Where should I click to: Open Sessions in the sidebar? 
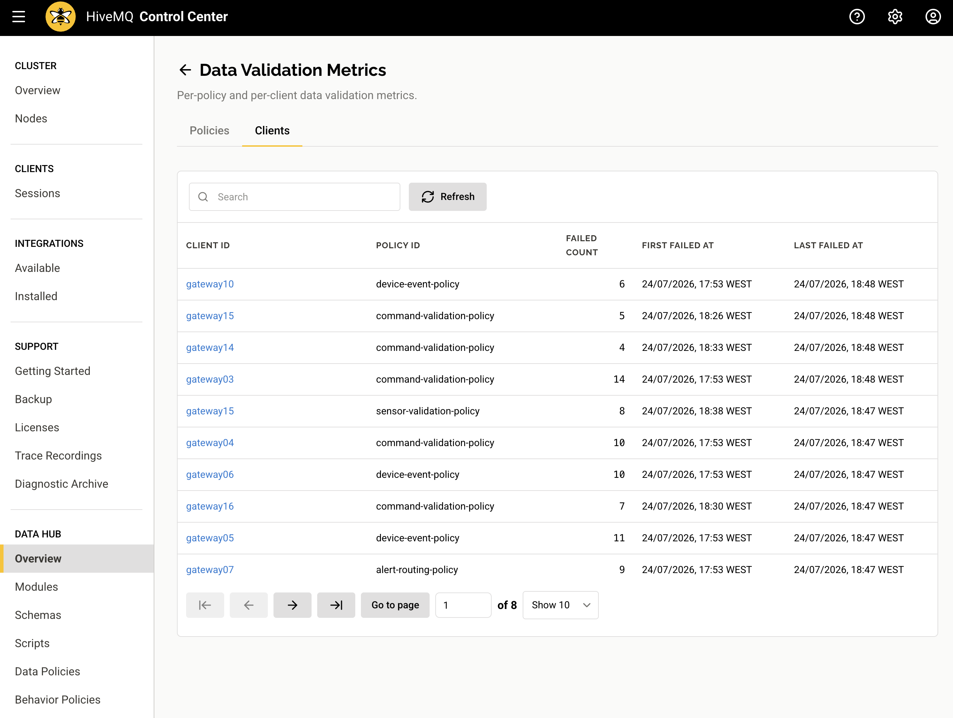(37, 194)
